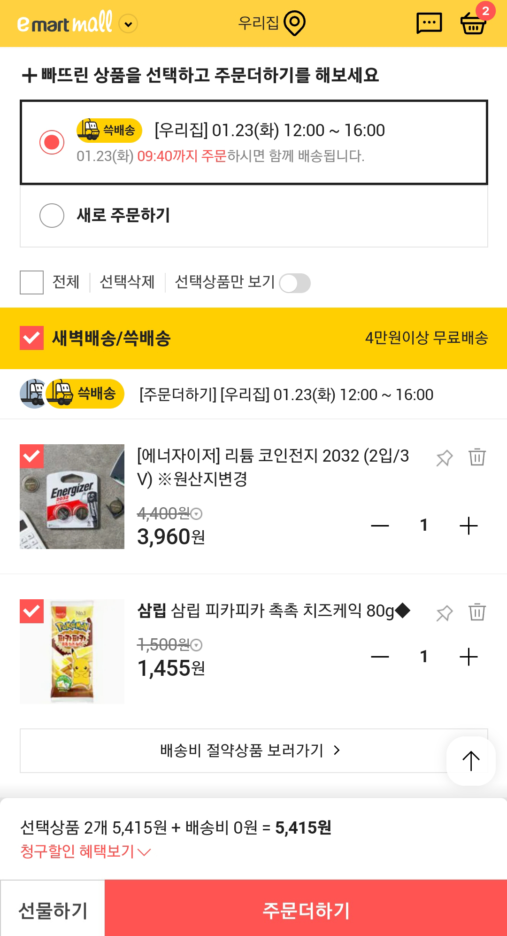Select the 새로 주문하기 radio option
507x936 pixels.
point(52,216)
